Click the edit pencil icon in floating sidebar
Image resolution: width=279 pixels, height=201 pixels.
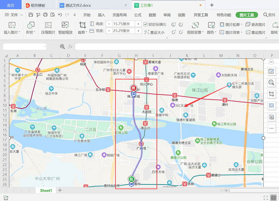click(x=271, y=71)
